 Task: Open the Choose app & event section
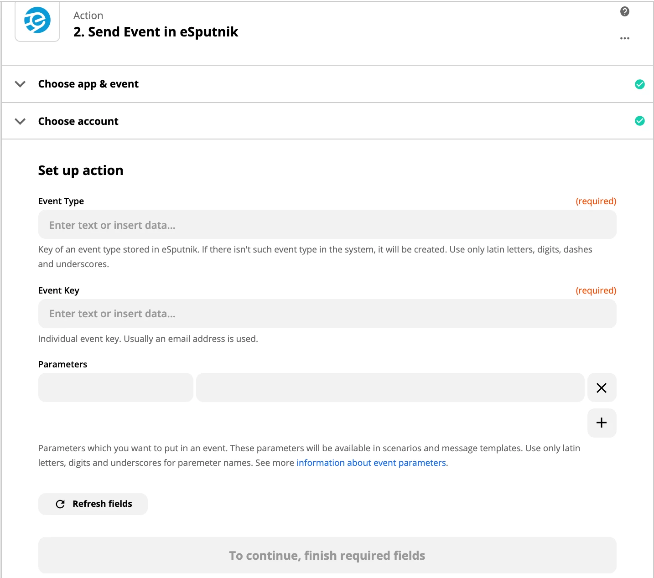coord(88,84)
